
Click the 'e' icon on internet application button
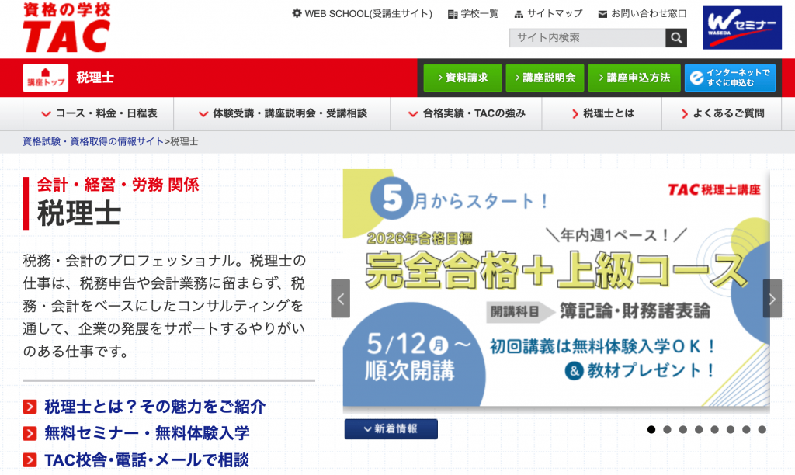pyautogui.click(x=697, y=78)
